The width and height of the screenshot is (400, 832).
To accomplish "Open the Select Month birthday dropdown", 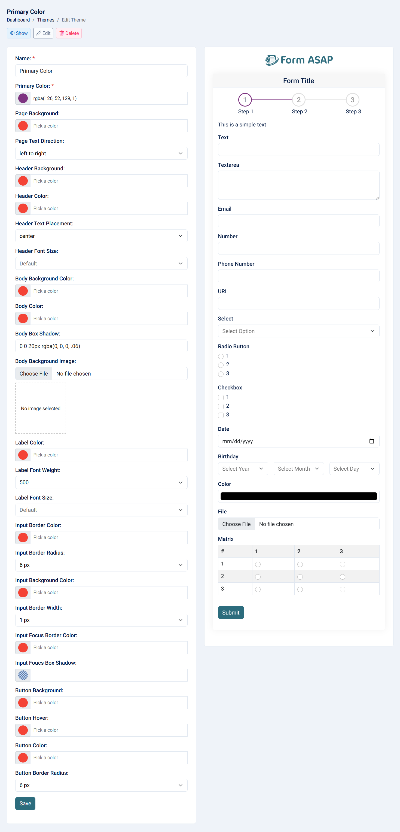I will [x=298, y=469].
